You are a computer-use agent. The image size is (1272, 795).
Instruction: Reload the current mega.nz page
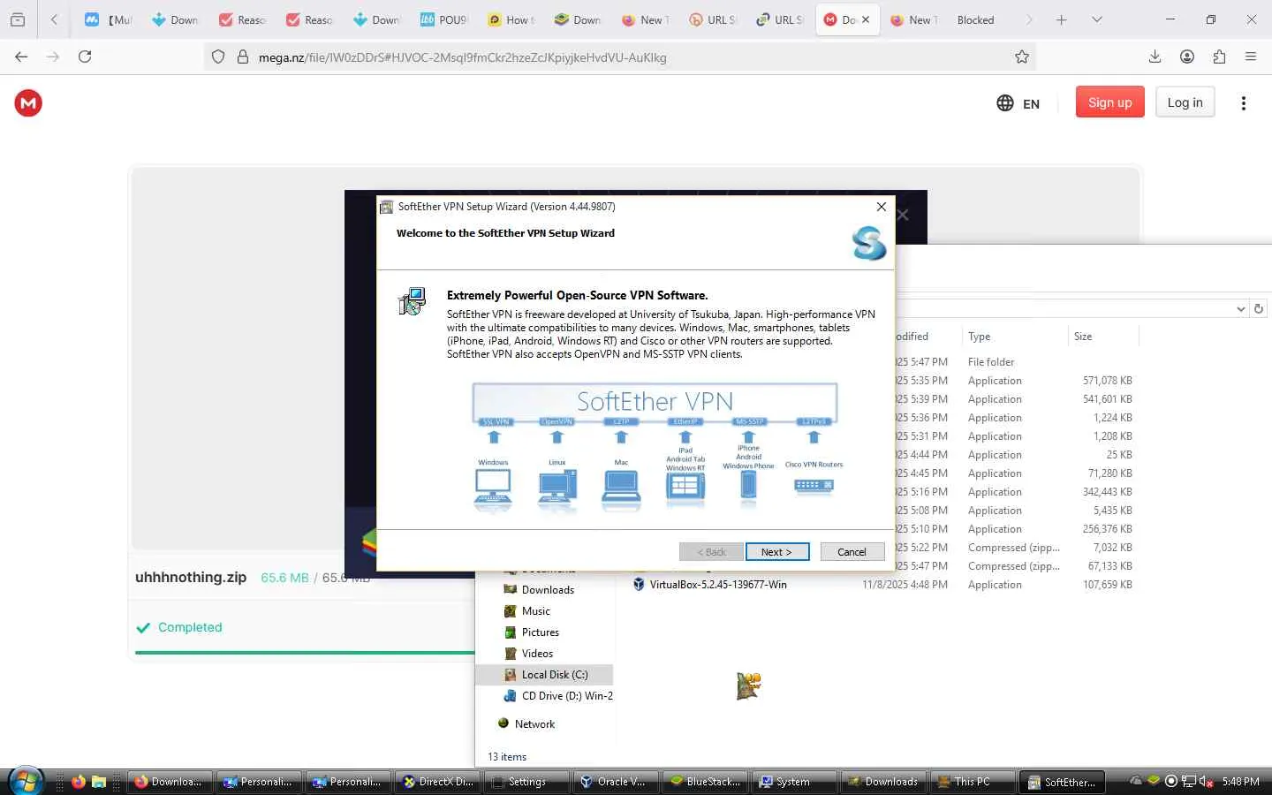[85, 57]
